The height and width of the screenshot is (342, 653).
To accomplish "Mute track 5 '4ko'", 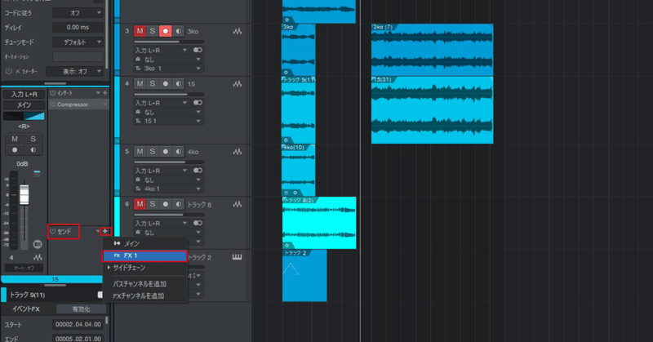I will [x=140, y=152].
